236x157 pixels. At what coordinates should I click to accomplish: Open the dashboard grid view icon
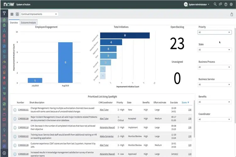click(17, 14)
